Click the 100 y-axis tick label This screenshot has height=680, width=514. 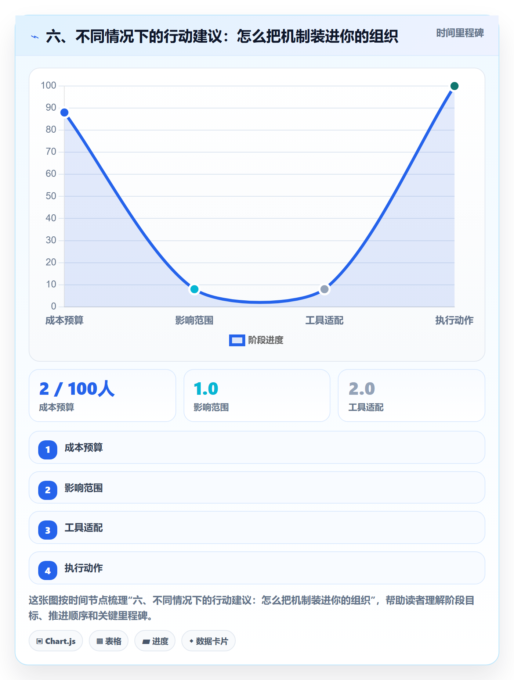pyautogui.click(x=48, y=86)
